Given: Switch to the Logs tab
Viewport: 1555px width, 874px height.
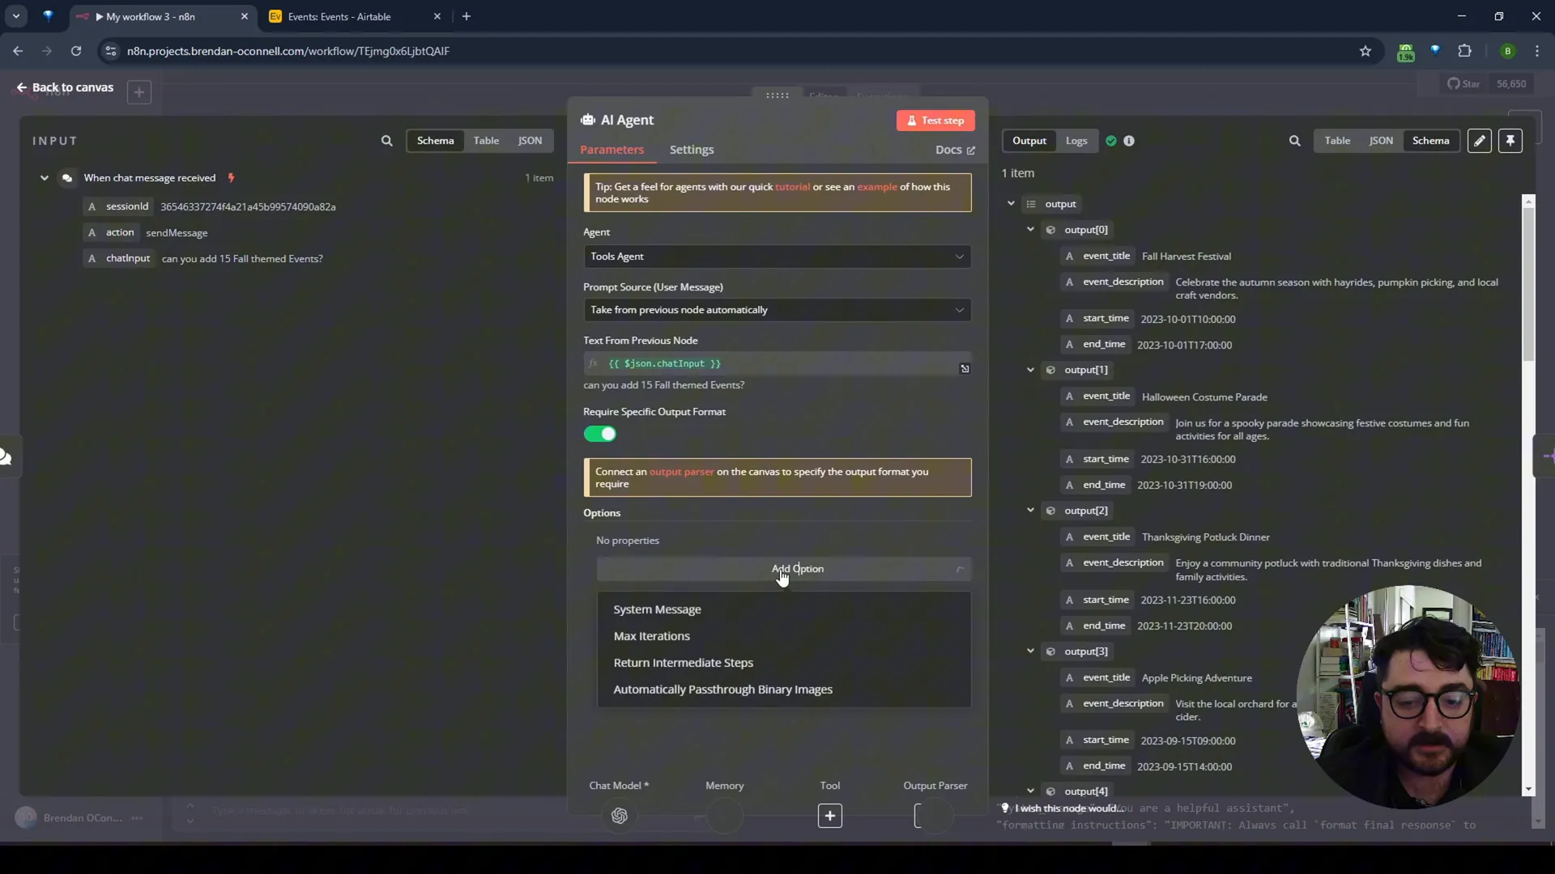Looking at the screenshot, I should click(x=1076, y=141).
